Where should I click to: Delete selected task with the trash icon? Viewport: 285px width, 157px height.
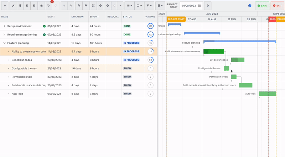20,6
